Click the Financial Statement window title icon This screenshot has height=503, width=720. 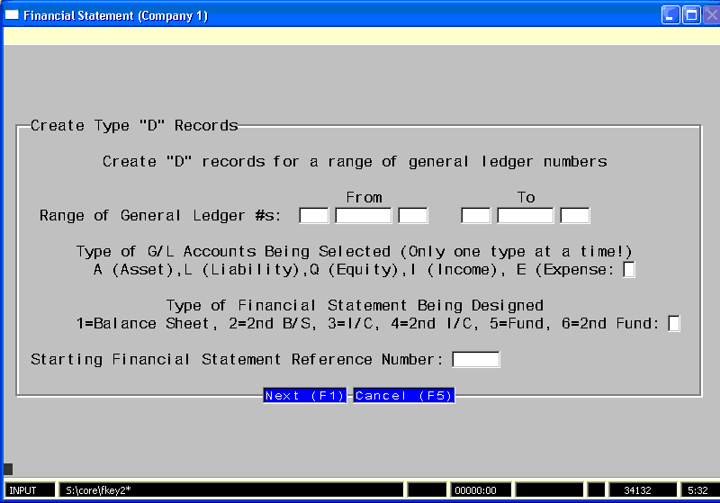point(13,15)
